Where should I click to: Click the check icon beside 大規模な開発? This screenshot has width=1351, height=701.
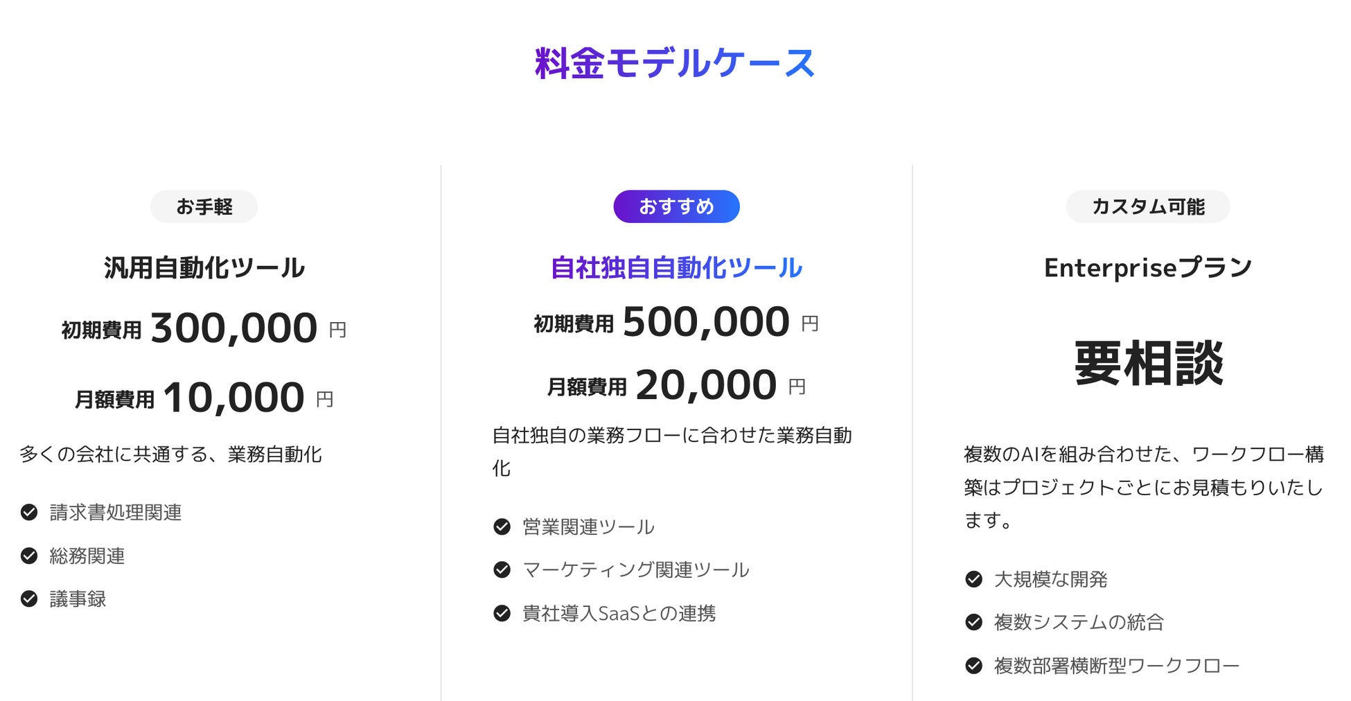pyautogui.click(x=973, y=579)
